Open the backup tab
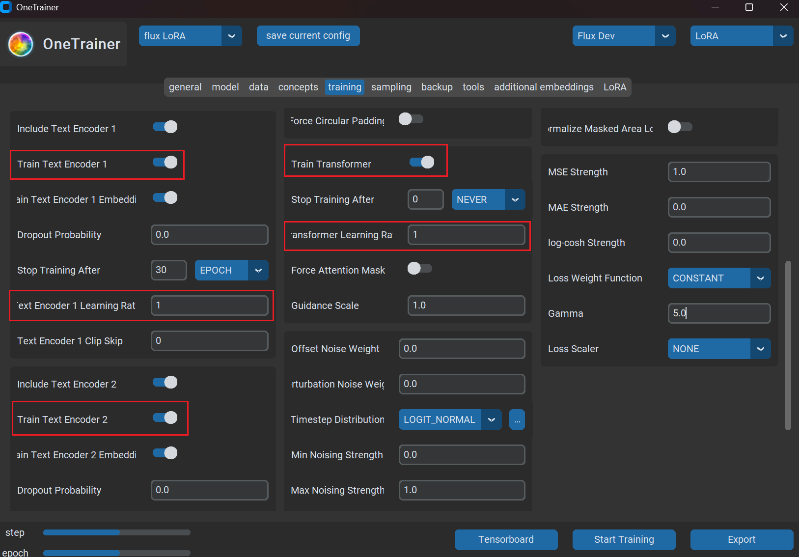The height and width of the screenshot is (557, 799). [x=437, y=87]
